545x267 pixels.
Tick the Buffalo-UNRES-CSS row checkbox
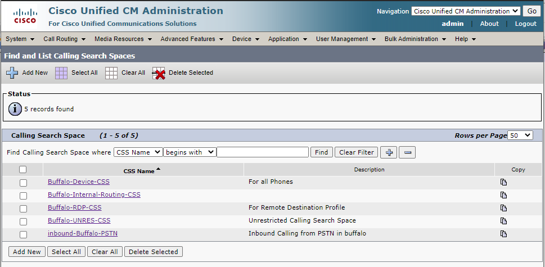coord(23,221)
